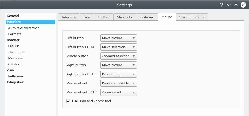This screenshot has height=116, width=249.
Task: Open the Right button action dropdown
Action: (x=119, y=65)
